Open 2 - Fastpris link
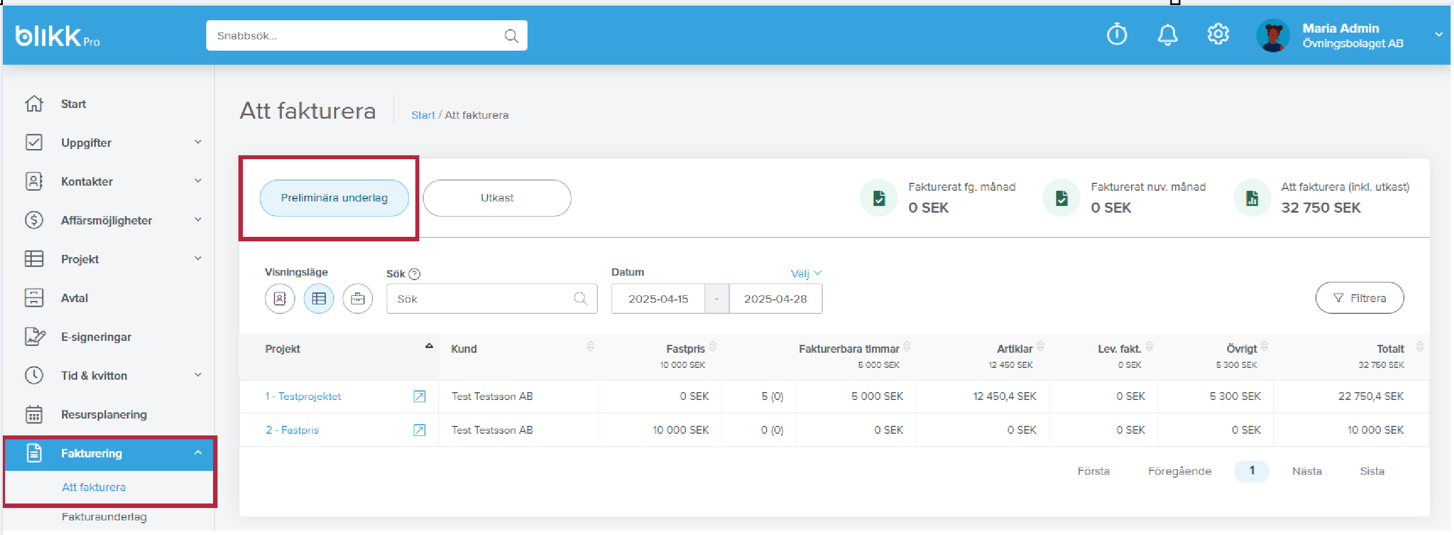 [292, 430]
